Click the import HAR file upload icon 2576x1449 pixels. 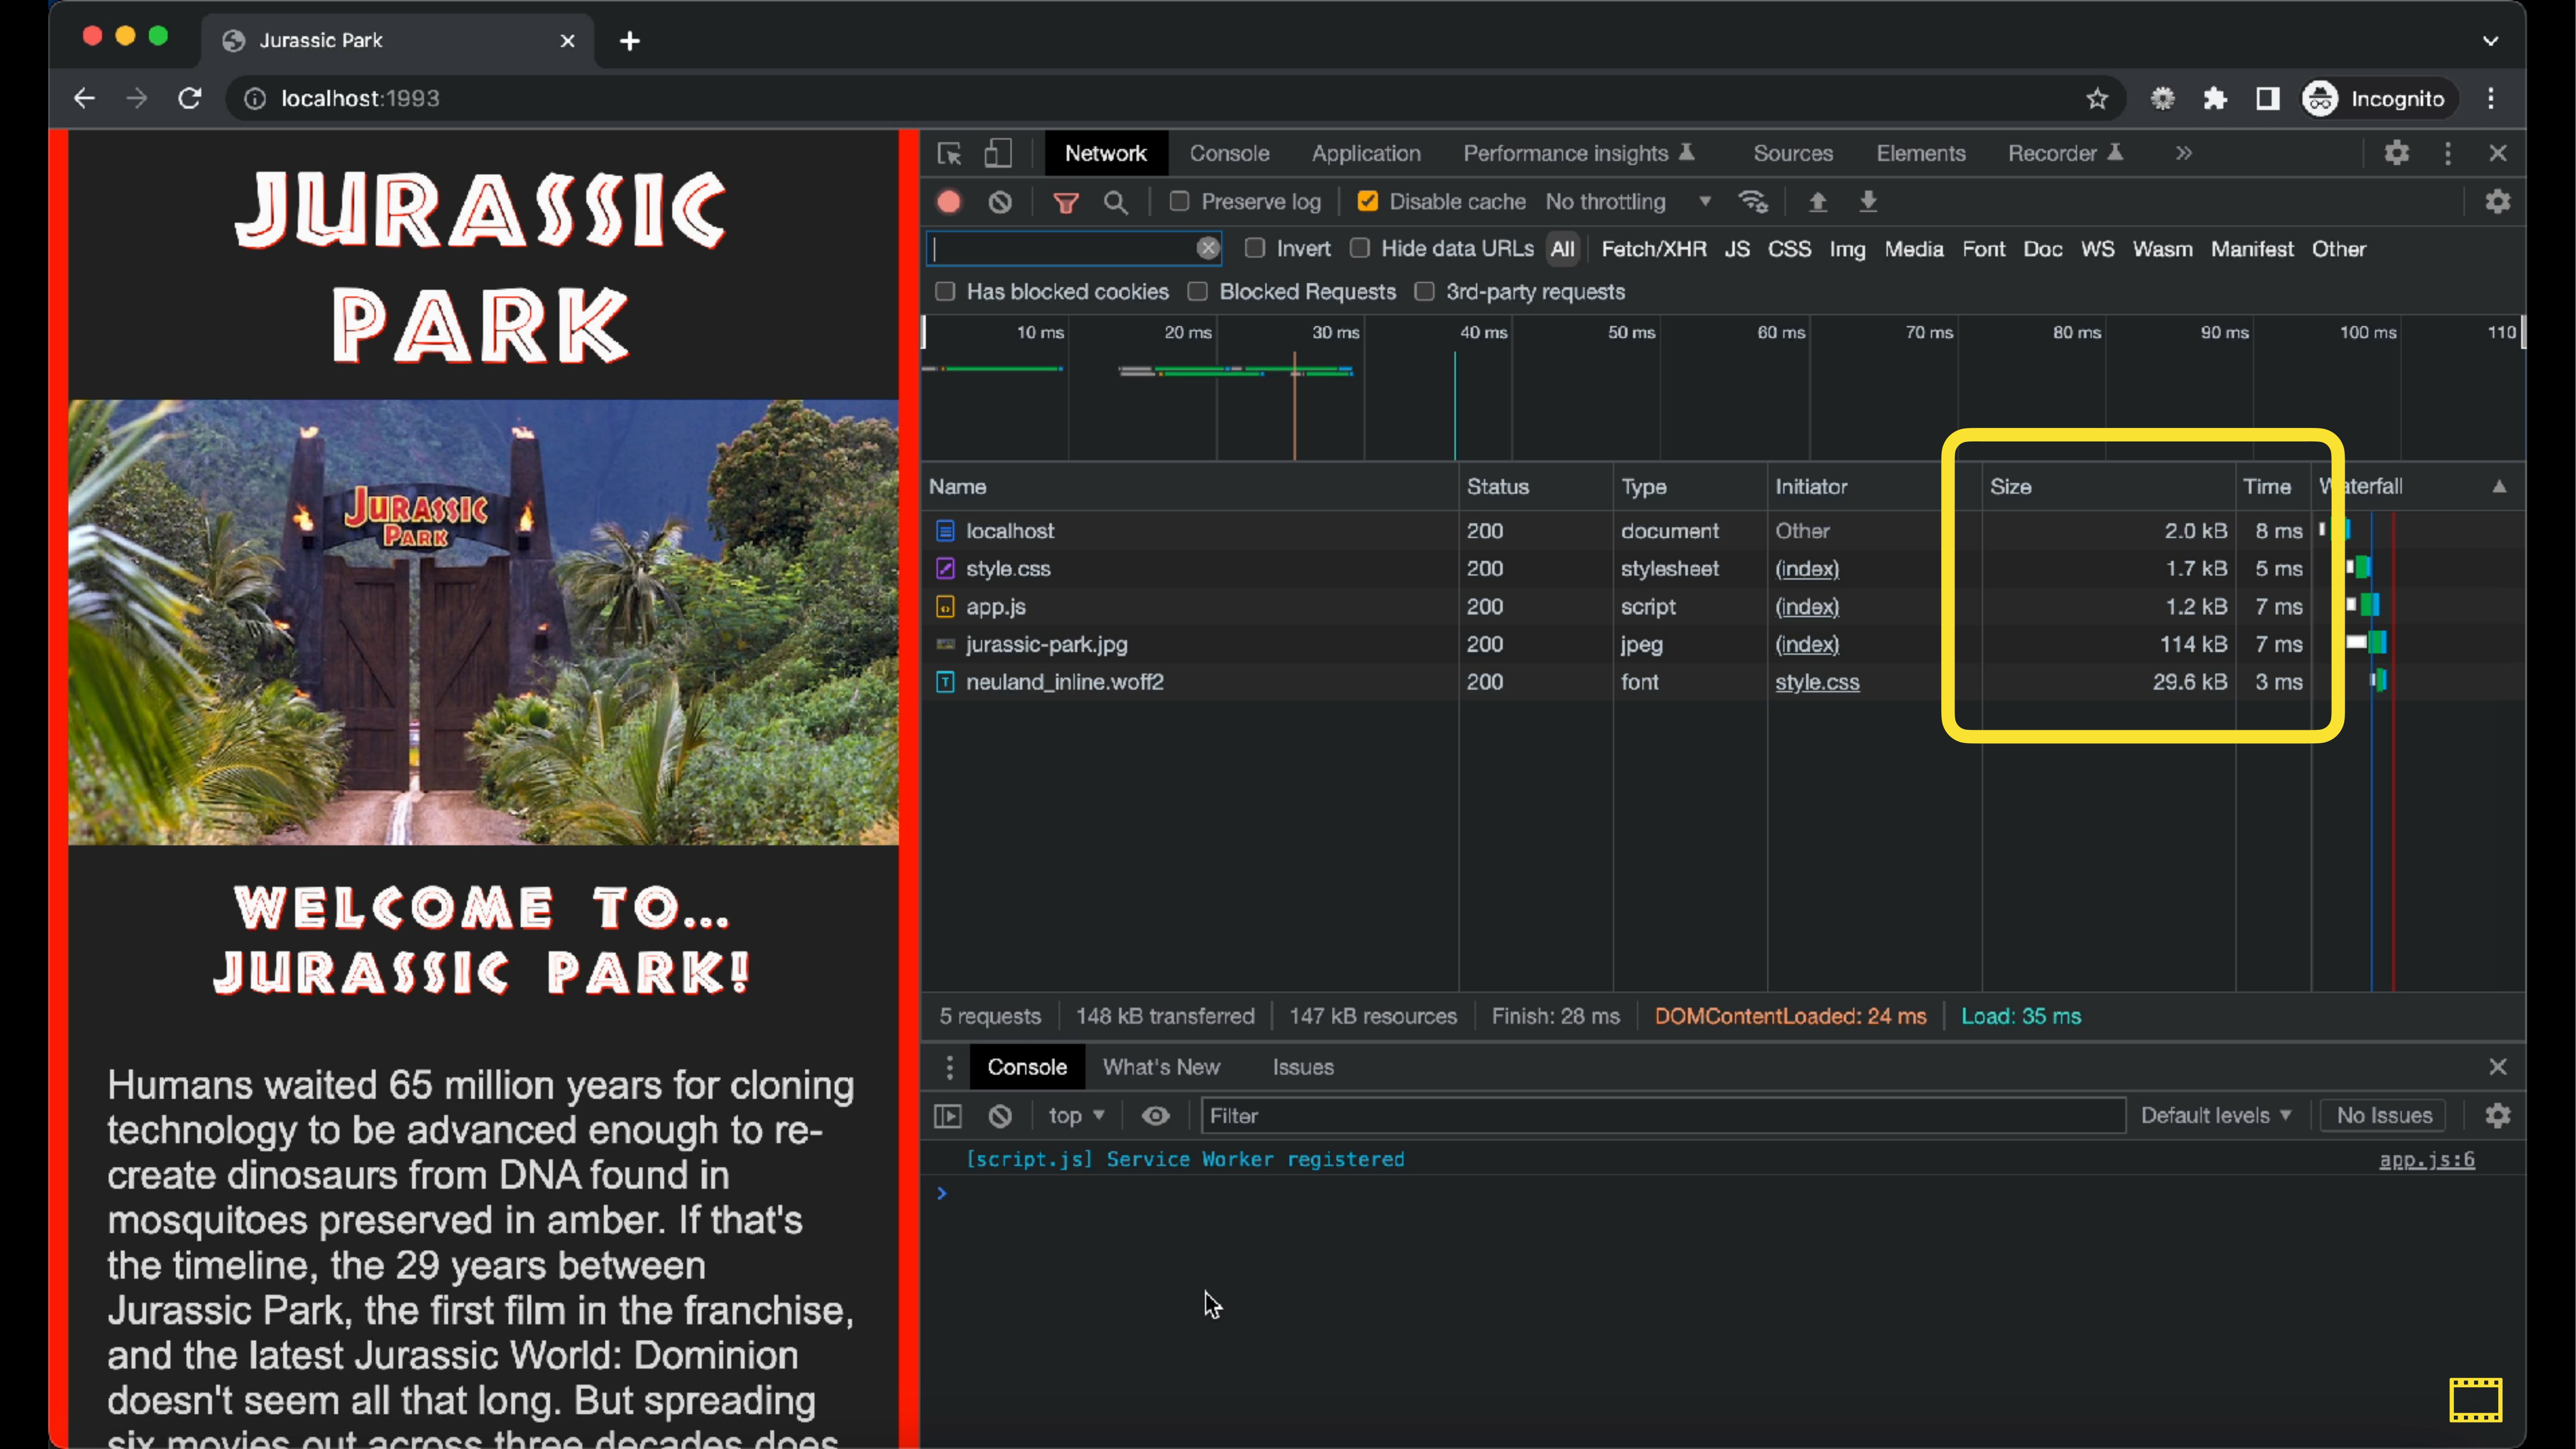tap(1818, 202)
